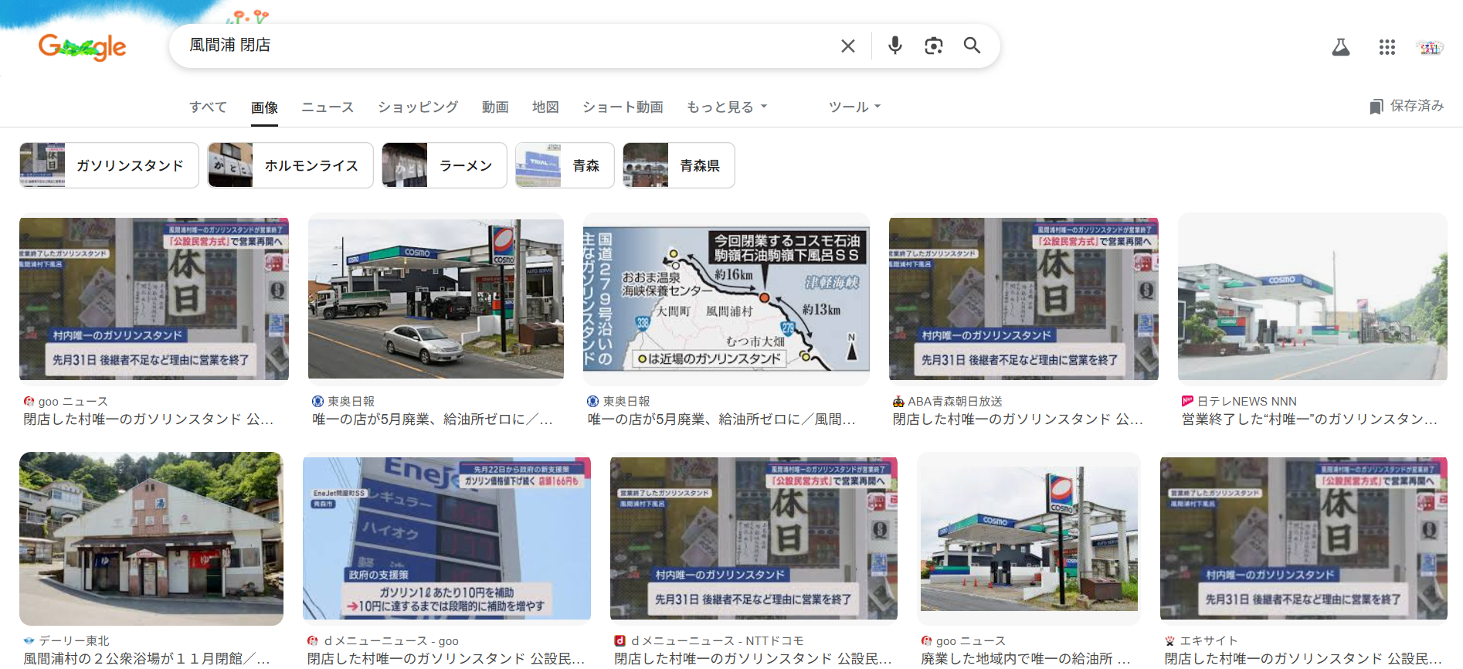
Task: Select the 画像 tab
Action: (264, 107)
